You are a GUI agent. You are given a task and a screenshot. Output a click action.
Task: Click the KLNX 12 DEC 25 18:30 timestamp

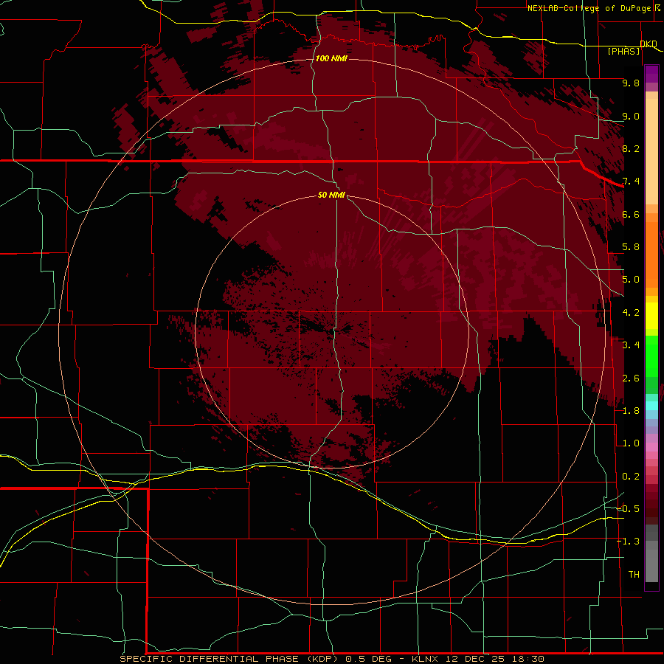pyautogui.click(x=477, y=659)
